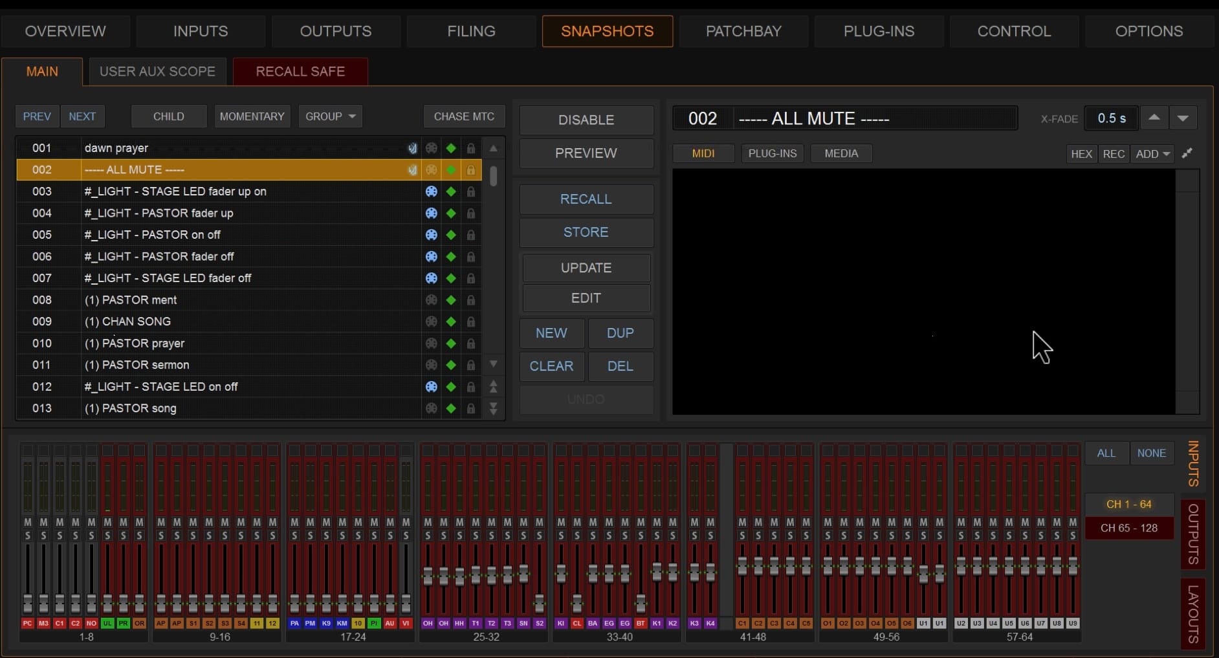The width and height of the screenshot is (1219, 658).
Task: Click the RECALL button
Action: (x=586, y=199)
